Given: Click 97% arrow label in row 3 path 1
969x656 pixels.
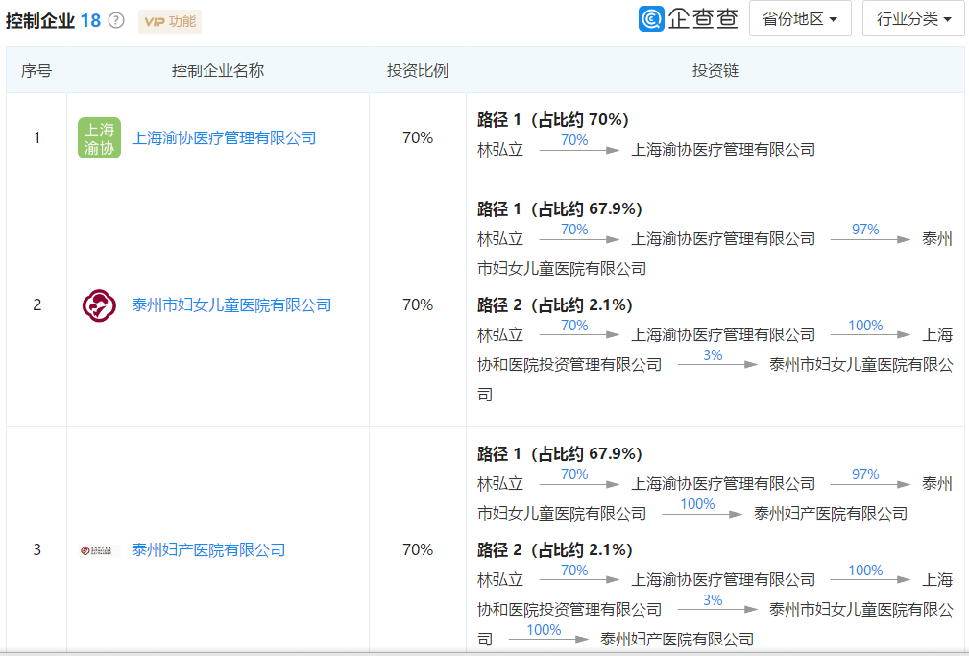Looking at the screenshot, I should click(865, 474).
